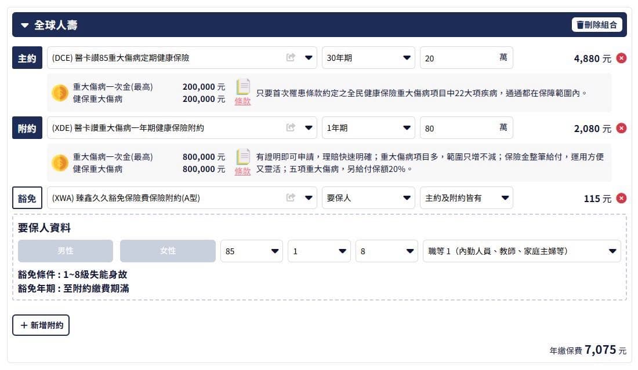Open document icon for 22大項疾病 clause
Image resolution: width=638 pixels, height=370 pixels.
243,86
